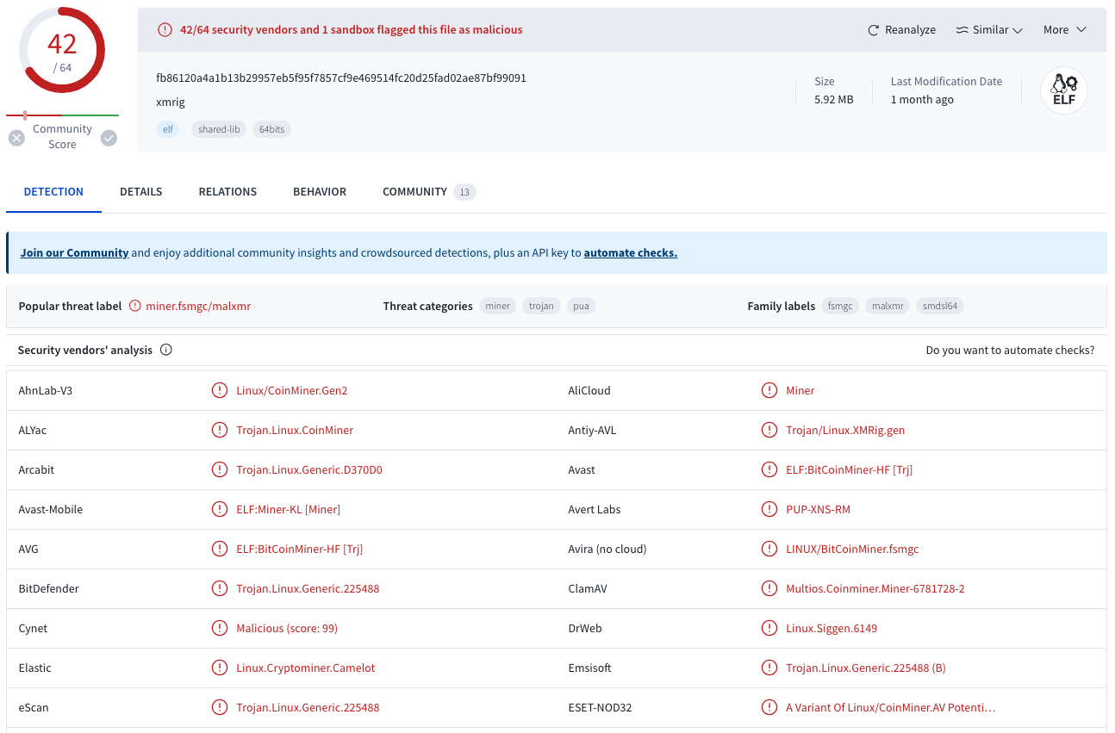
Task: Click the ELF file type icon
Action: 1064,90
